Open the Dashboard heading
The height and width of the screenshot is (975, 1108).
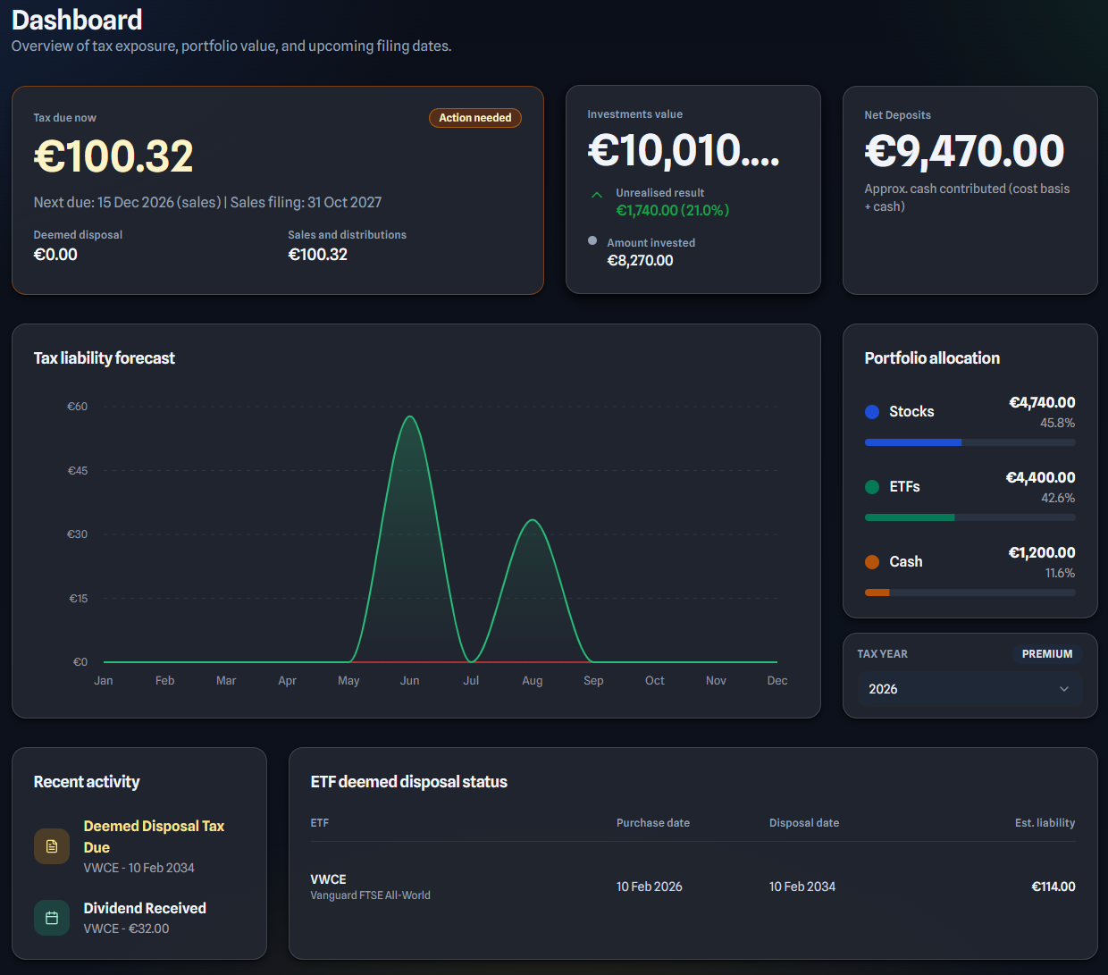(x=77, y=20)
